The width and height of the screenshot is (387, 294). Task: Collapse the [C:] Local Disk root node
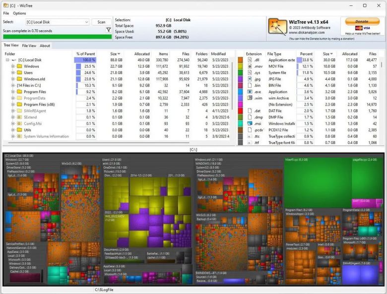coord(7,60)
